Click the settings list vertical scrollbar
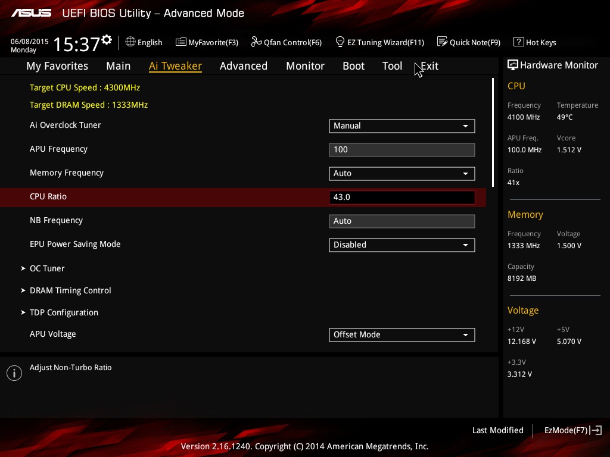 coord(493,132)
